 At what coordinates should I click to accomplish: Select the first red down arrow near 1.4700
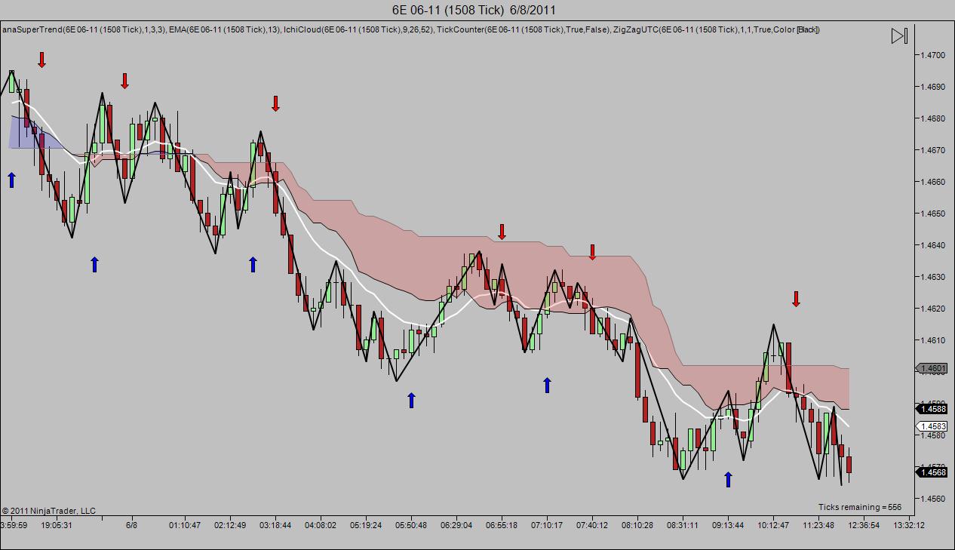(x=41, y=60)
